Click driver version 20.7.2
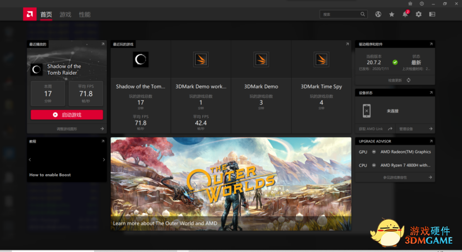The image size is (462, 252). [373, 62]
